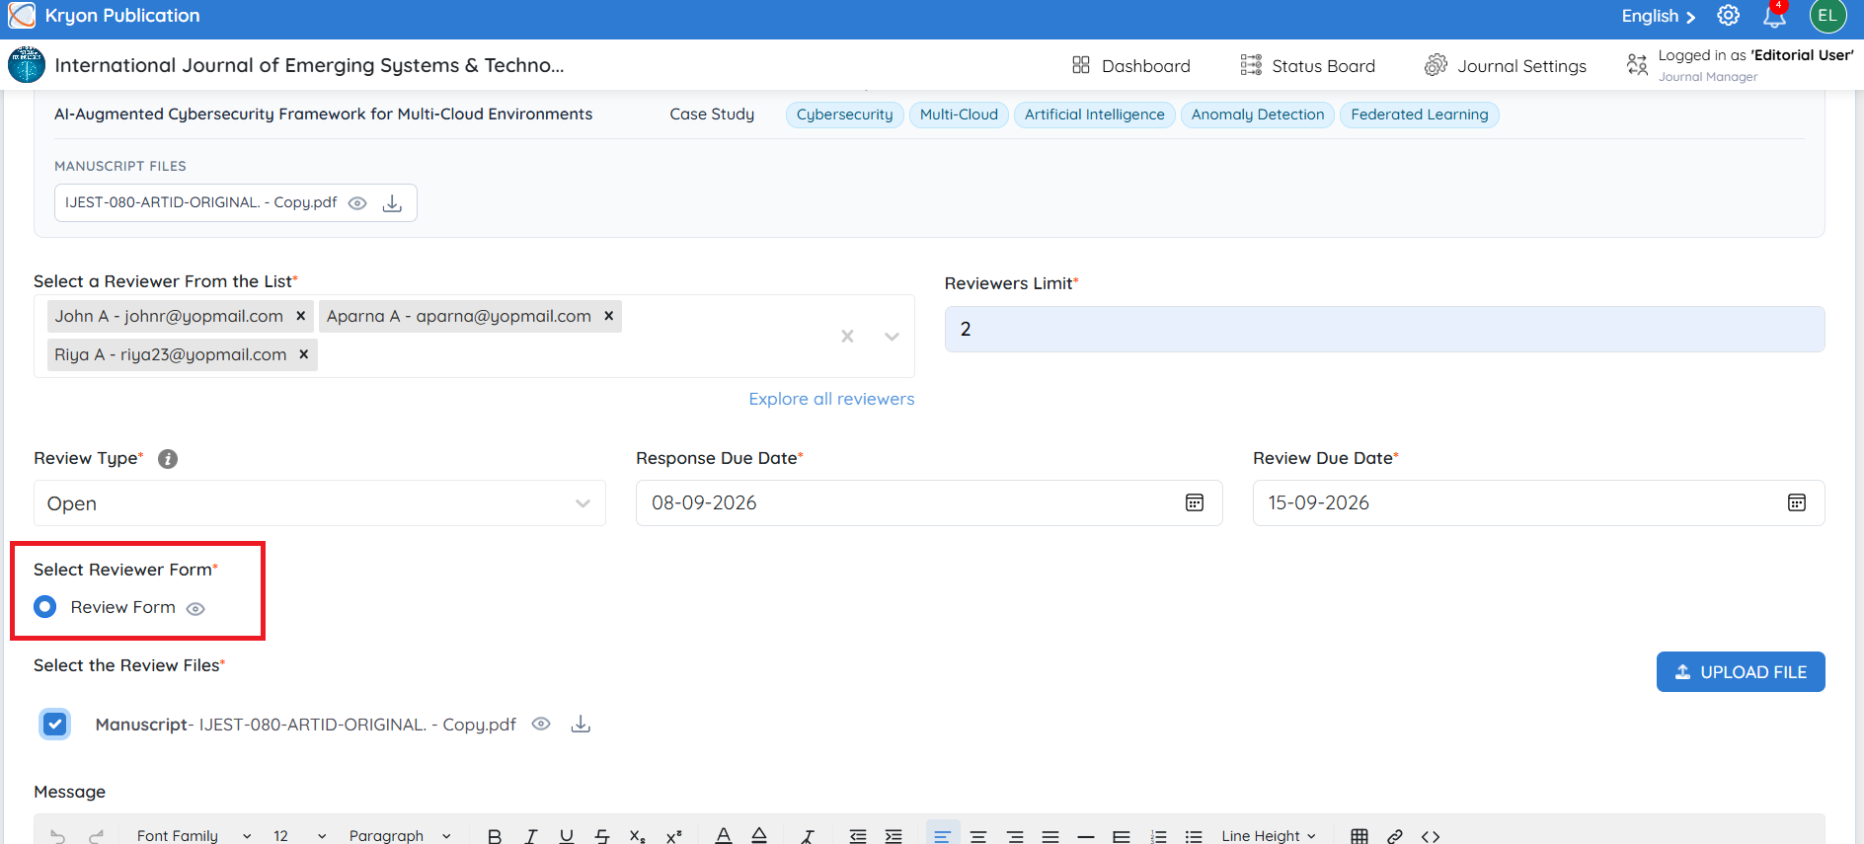Open the English language selector
The width and height of the screenshot is (1864, 844).
1659,16
